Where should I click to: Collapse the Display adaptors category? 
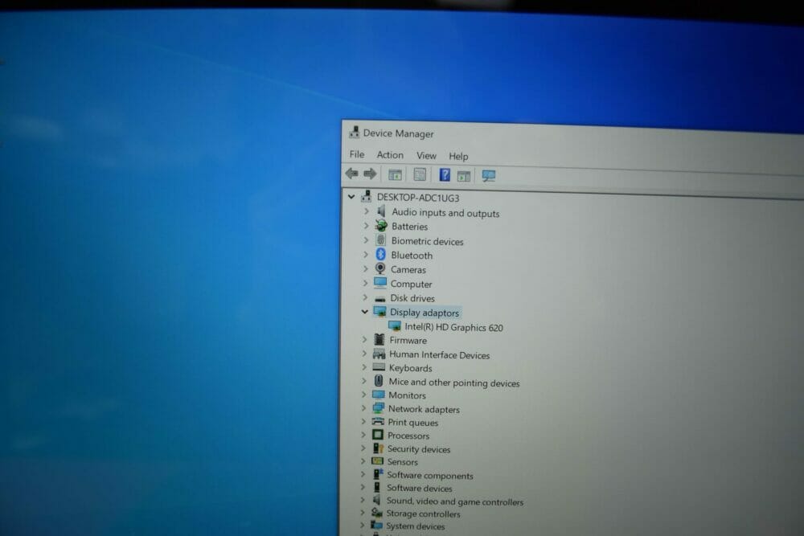point(364,312)
